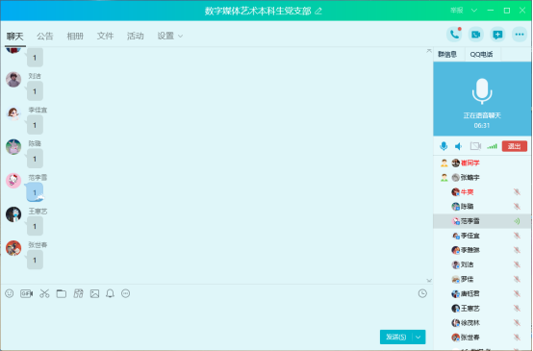533x351 pixels.
Task: Start a video call with camera icon
Action: (x=476, y=35)
